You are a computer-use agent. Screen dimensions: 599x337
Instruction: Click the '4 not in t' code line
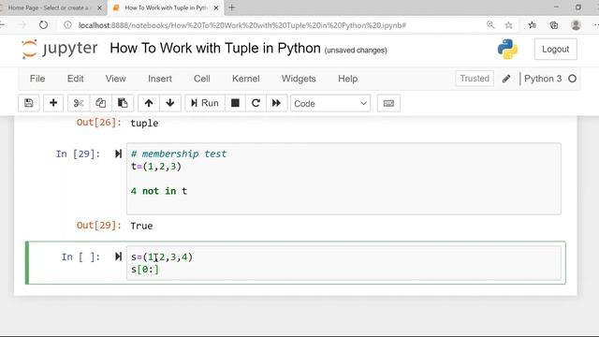[x=159, y=191]
